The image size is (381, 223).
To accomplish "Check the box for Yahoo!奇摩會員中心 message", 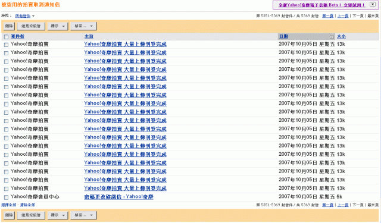I will (x=6, y=197).
